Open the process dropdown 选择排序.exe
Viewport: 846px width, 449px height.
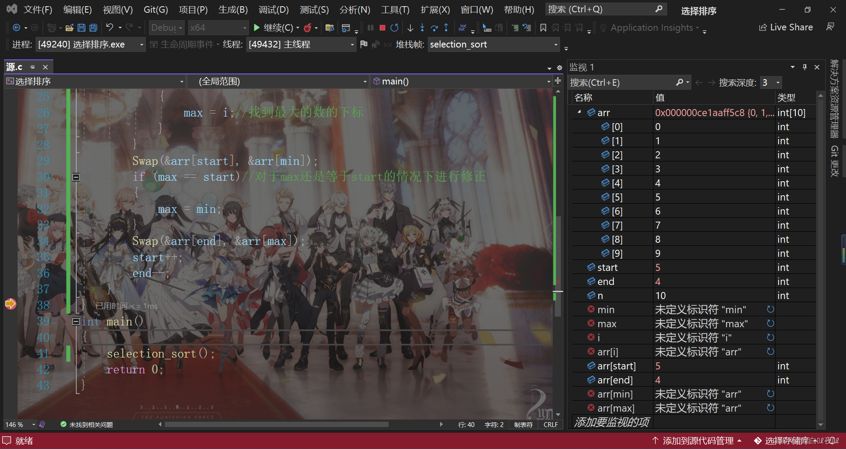coord(91,44)
